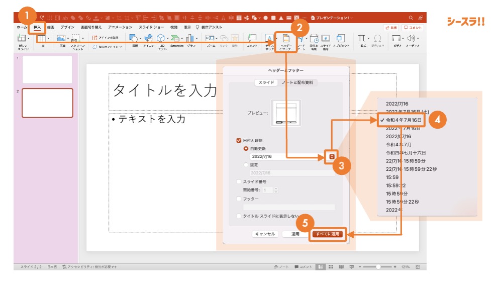503x283 pixels.
Task: Switch to normal view in status bar
Action: [x=320, y=267]
